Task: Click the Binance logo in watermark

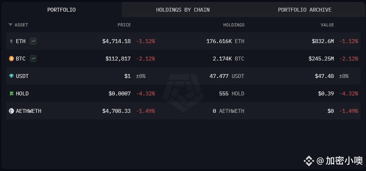Action: 309,161
